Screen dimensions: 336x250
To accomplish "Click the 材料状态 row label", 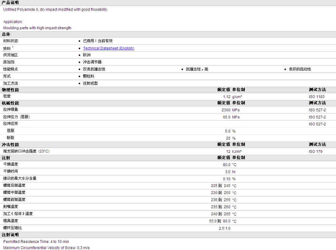I will (x=10, y=41).
